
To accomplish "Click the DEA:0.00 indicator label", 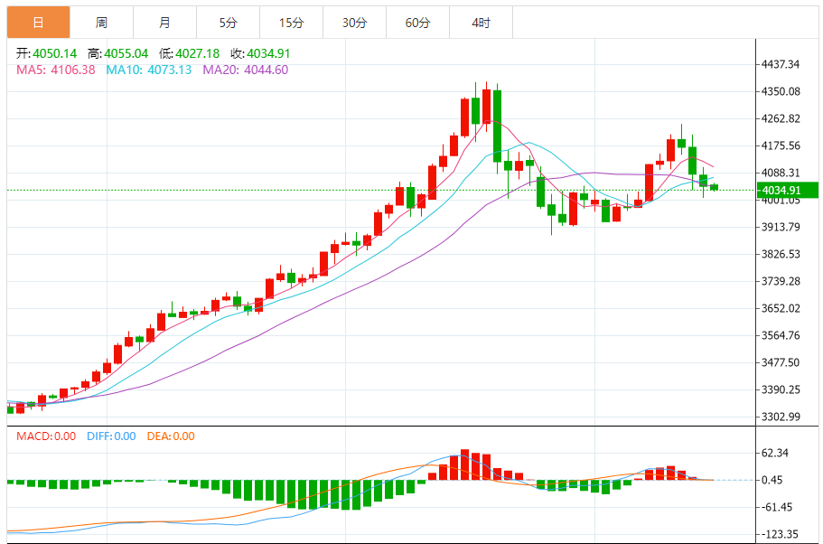I will [170, 436].
